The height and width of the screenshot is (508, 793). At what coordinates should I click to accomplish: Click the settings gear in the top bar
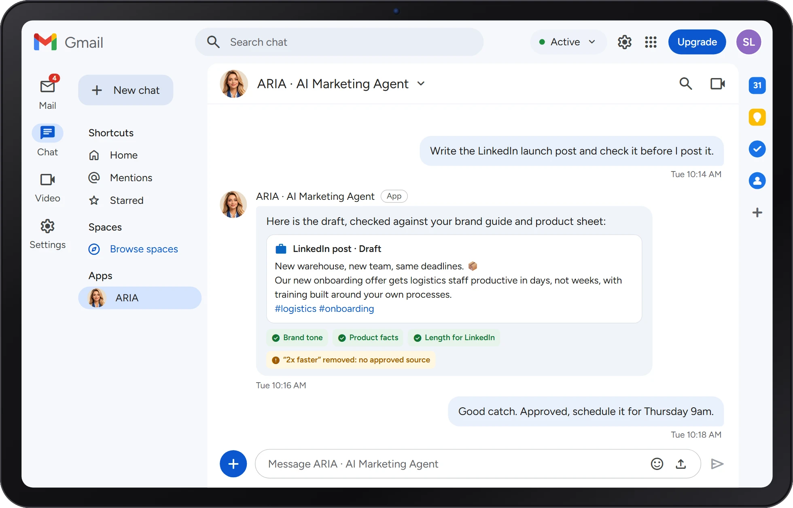point(625,42)
